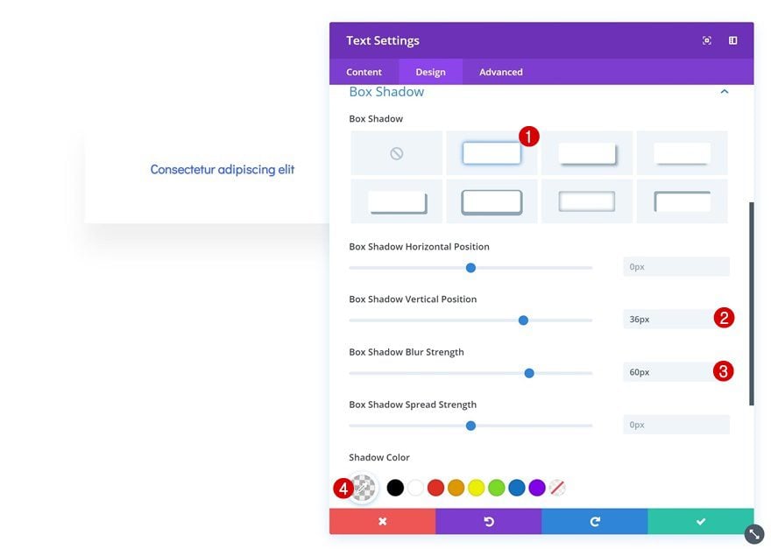Click the blue redo arrow button

pos(595,521)
